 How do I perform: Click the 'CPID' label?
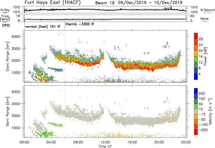pos(6,25)
